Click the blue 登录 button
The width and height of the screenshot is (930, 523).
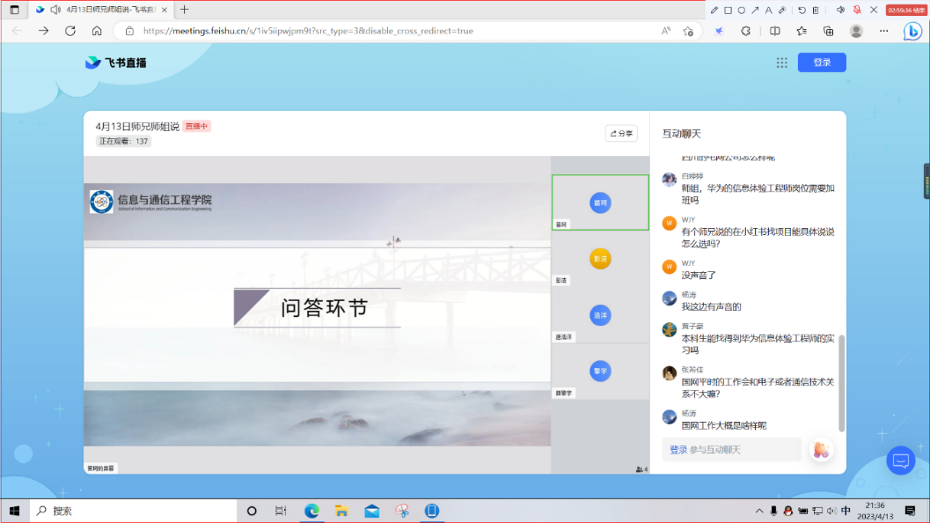point(821,63)
